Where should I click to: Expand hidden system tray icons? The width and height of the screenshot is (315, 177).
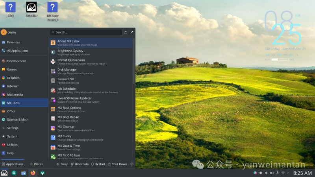tap(288, 173)
